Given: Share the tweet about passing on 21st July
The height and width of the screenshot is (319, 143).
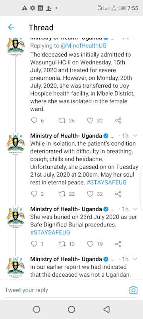Looking at the screenshot, I should point(118,194).
